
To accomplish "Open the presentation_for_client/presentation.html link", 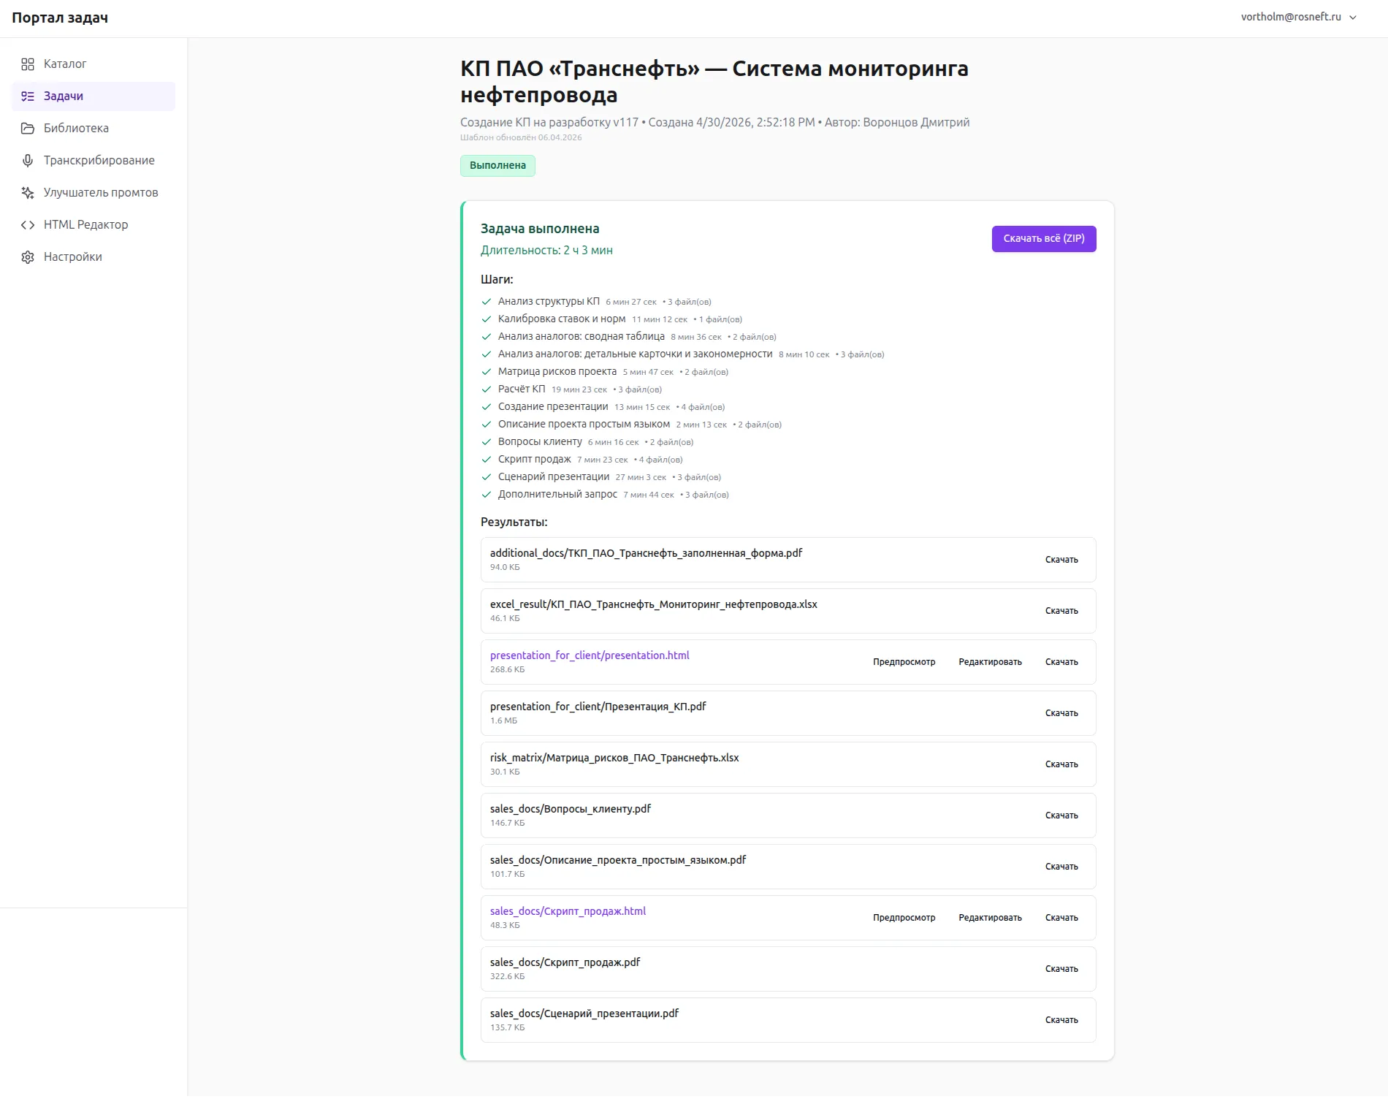I will 590,655.
